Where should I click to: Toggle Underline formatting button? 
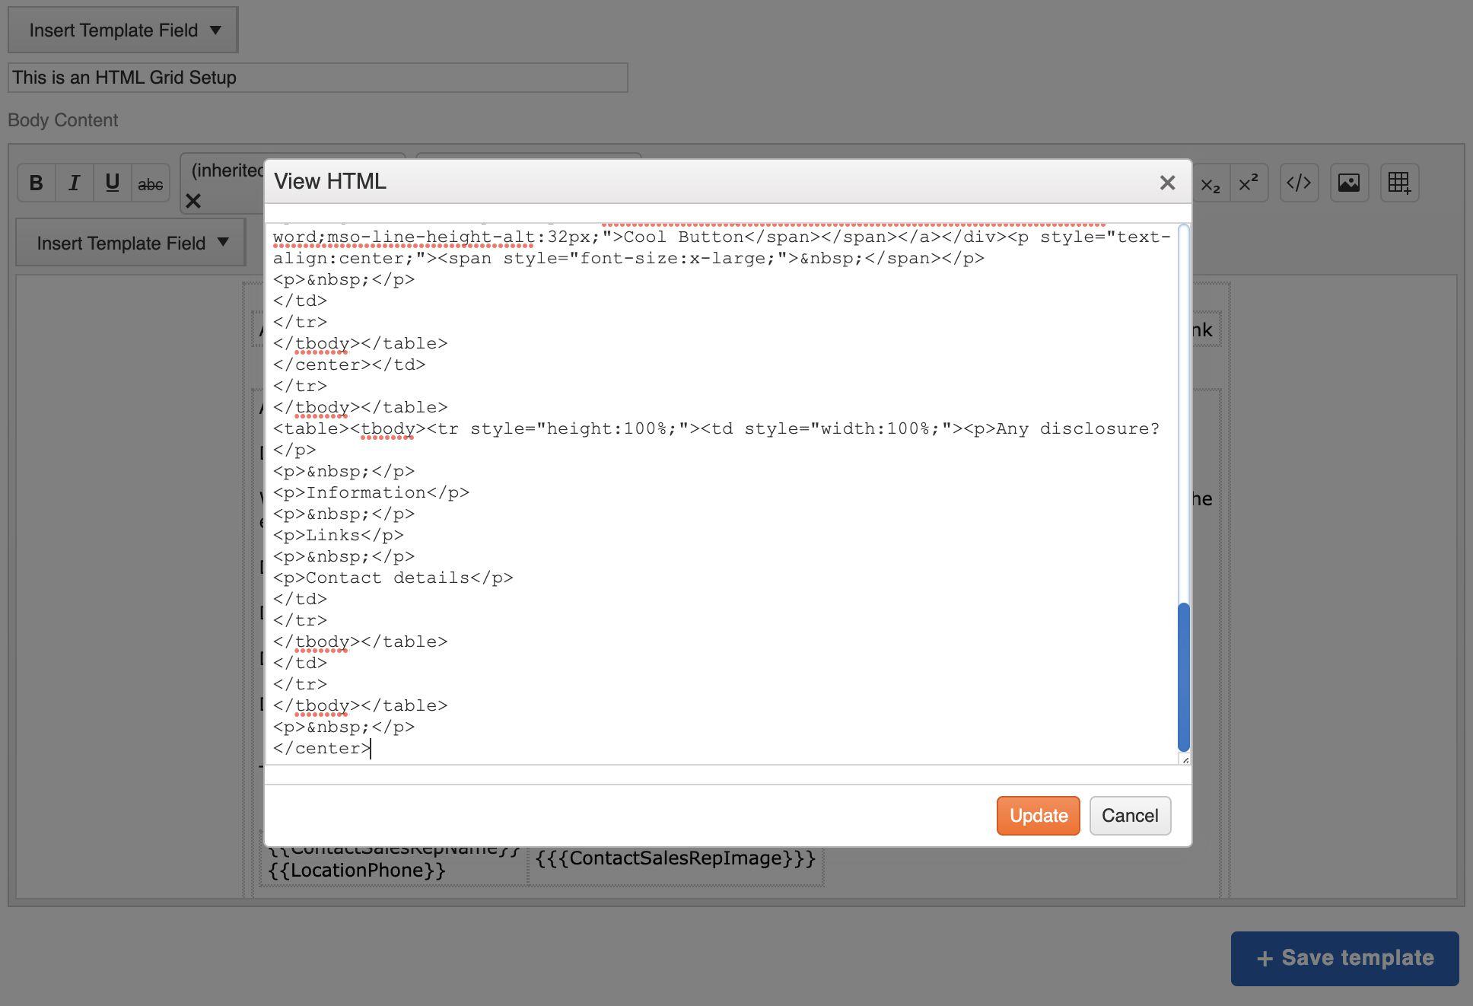[x=112, y=183]
